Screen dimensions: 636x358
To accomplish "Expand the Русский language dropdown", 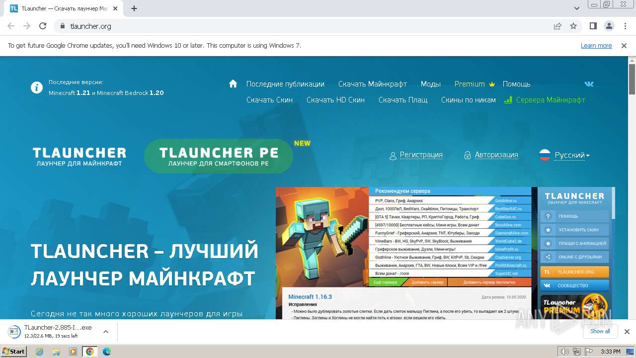I will pyautogui.click(x=572, y=155).
